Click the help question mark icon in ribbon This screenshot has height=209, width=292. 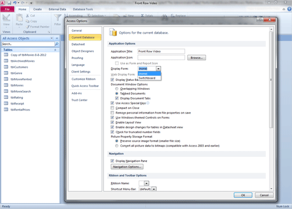click(x=289, y=9)
